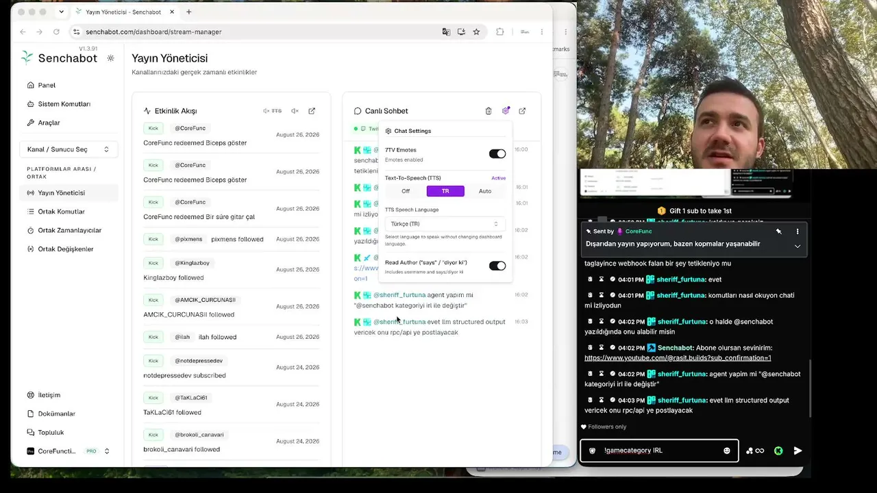Click the 'TaKLaCi61 followed' event text

[172, 412]
